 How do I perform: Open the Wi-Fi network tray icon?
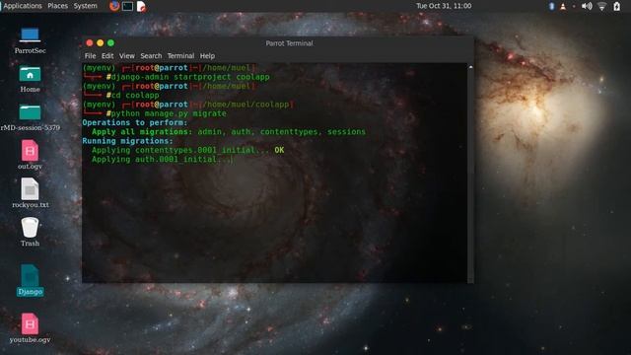pos(602,6)
